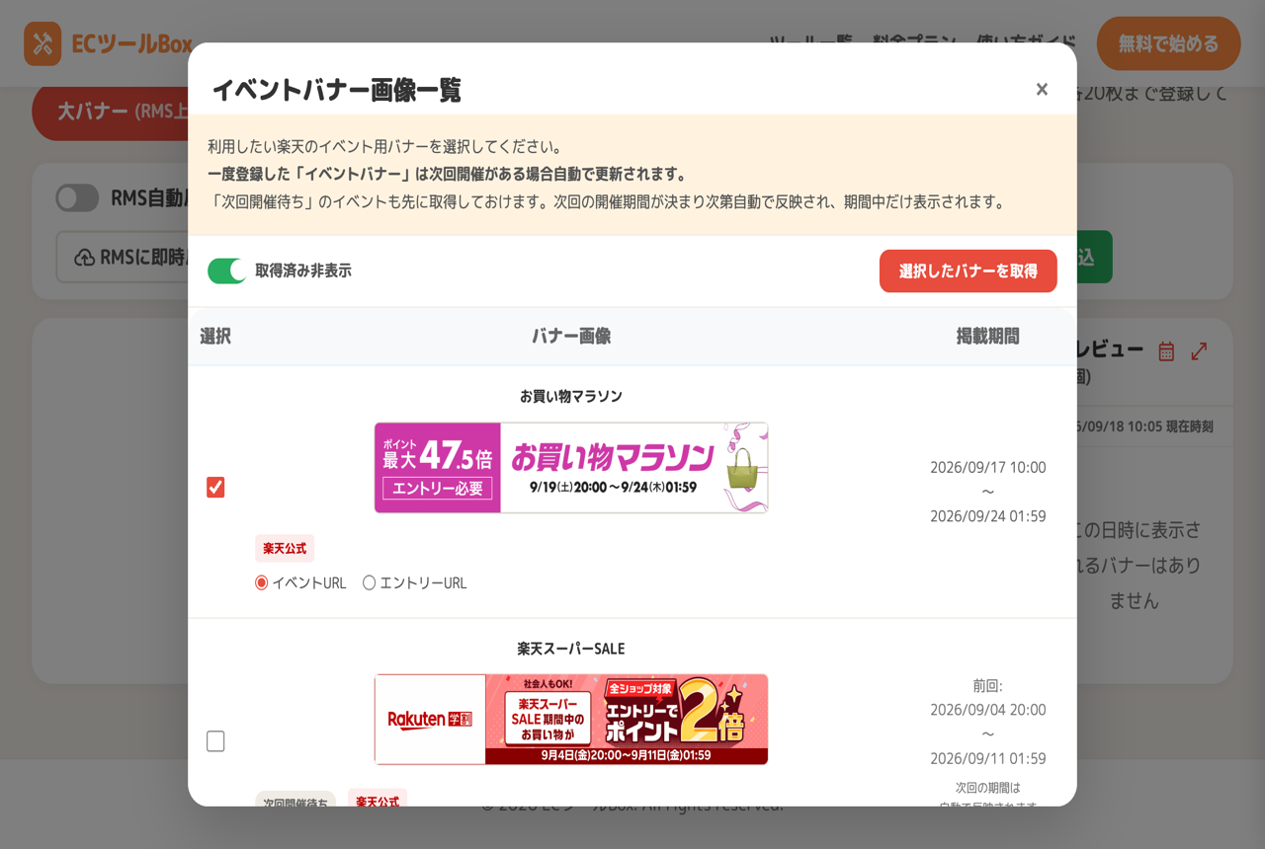Toggle the 取得済み非表示 switch
The image size is (1265, 849).
tap(226, 270)
